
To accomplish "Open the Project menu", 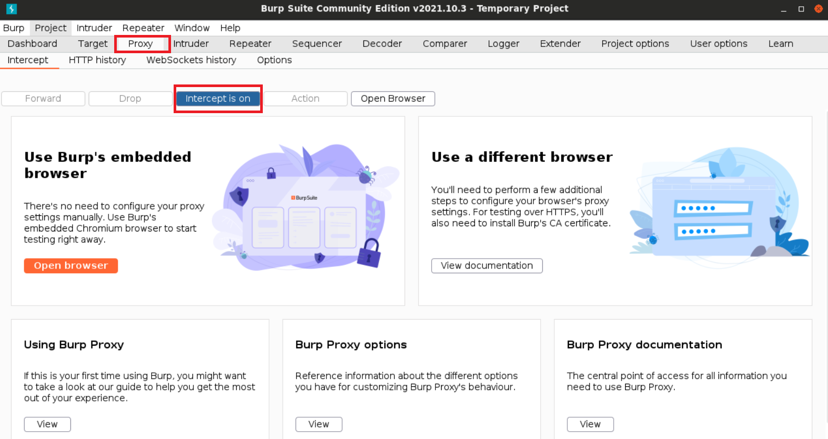I will click(x=51, y=28).
